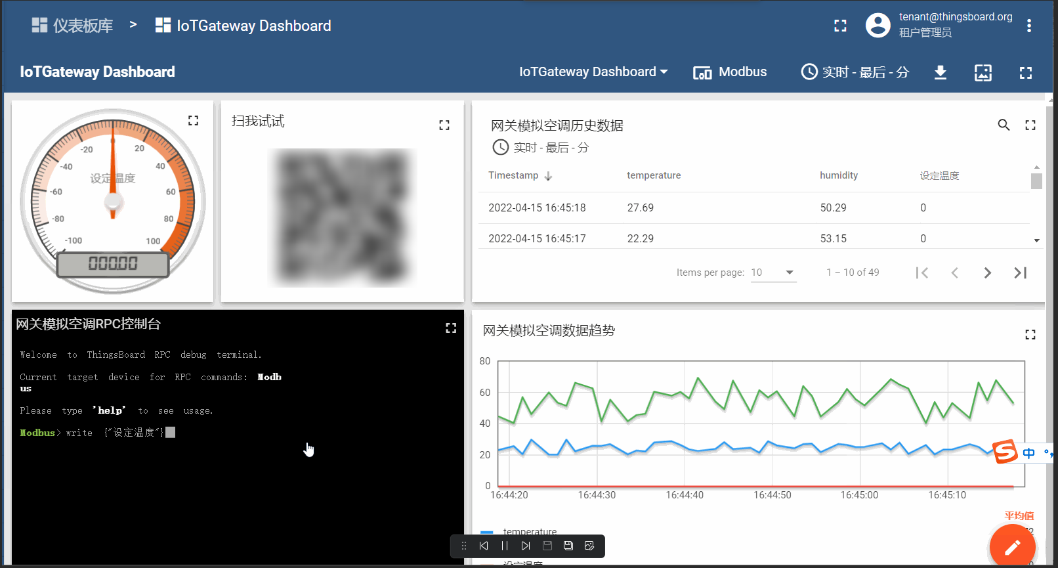Image resolution: width=1058 pixels, height=568 pixels.
Task: Expand dashboard to fullscreen in toolbar
Action: [1026, 72]
